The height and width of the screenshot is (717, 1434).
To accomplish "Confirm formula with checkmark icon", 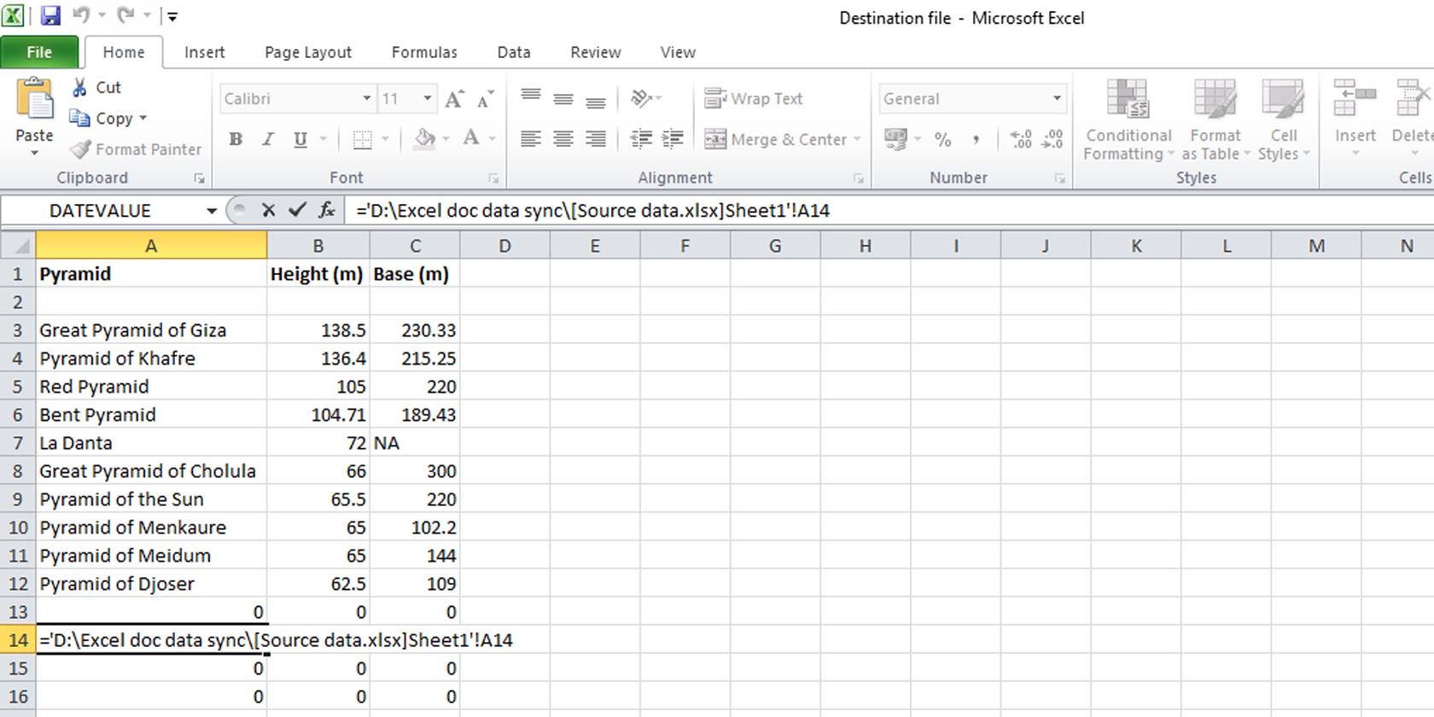I will click(297, 210).
